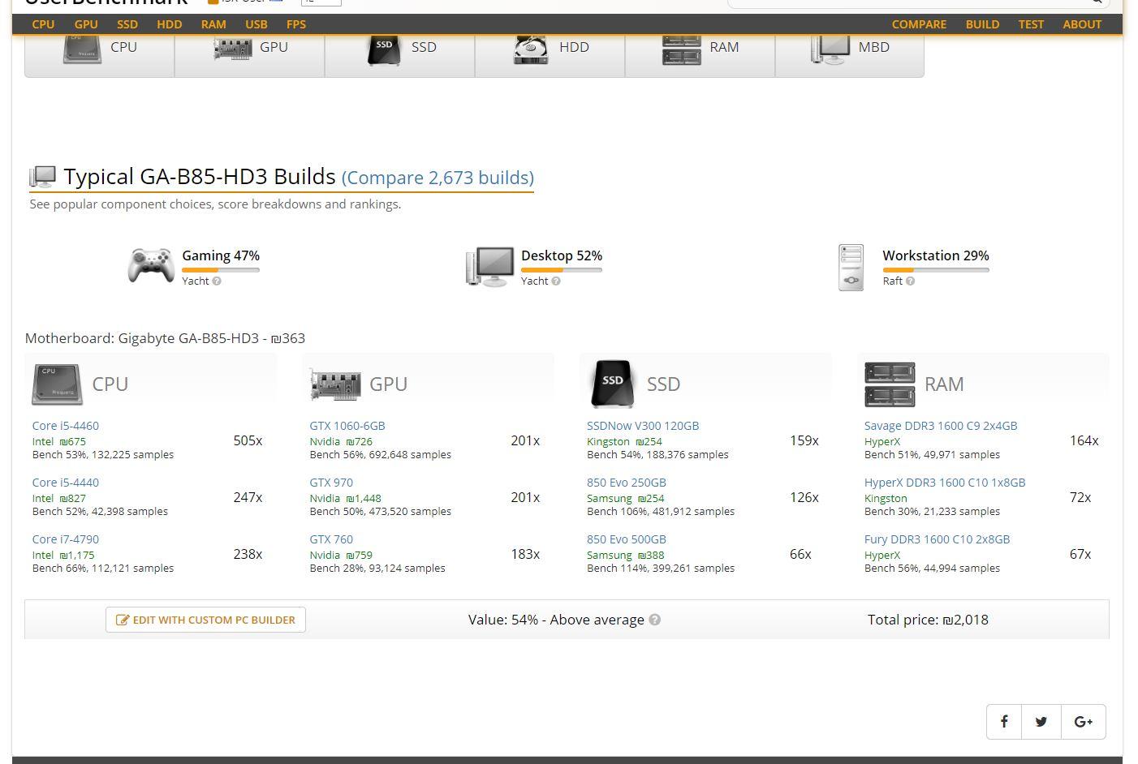The image size is (1138, 764).
Task: Open the Core i5-4460 link
Action: coord(66,426)
